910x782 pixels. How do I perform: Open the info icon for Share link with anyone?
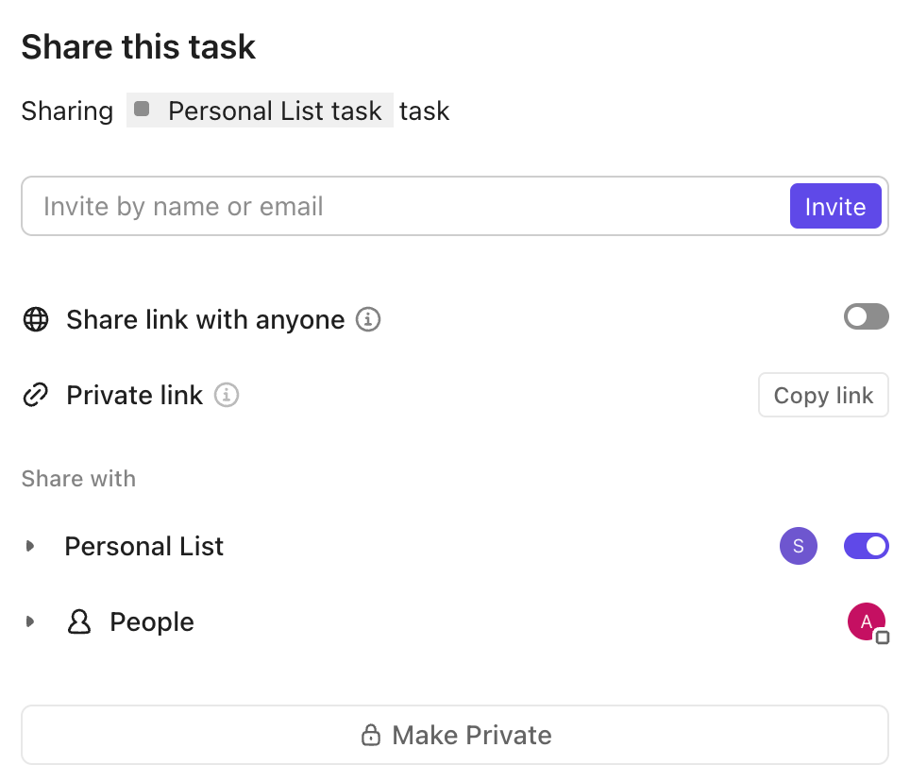[x=370, y=319]
